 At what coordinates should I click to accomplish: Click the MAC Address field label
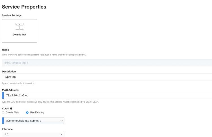[10, 90]
